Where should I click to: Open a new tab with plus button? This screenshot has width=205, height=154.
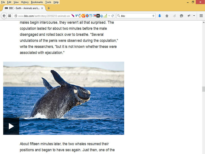click(49, 8)
